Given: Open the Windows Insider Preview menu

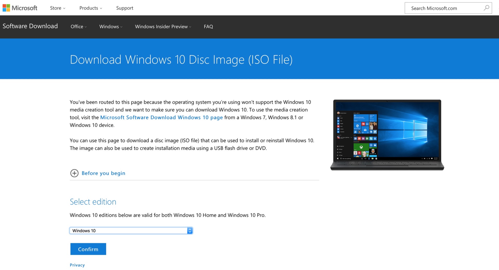Looking at the screenshot, I should [x=163, y=27].
